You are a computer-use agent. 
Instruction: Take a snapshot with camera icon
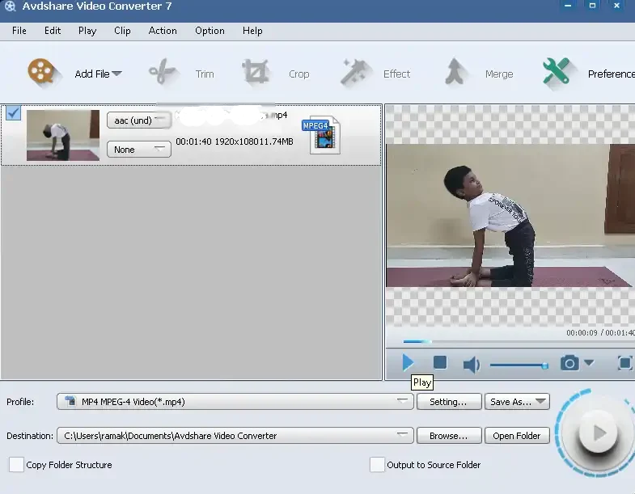click(x=570, y=364)
